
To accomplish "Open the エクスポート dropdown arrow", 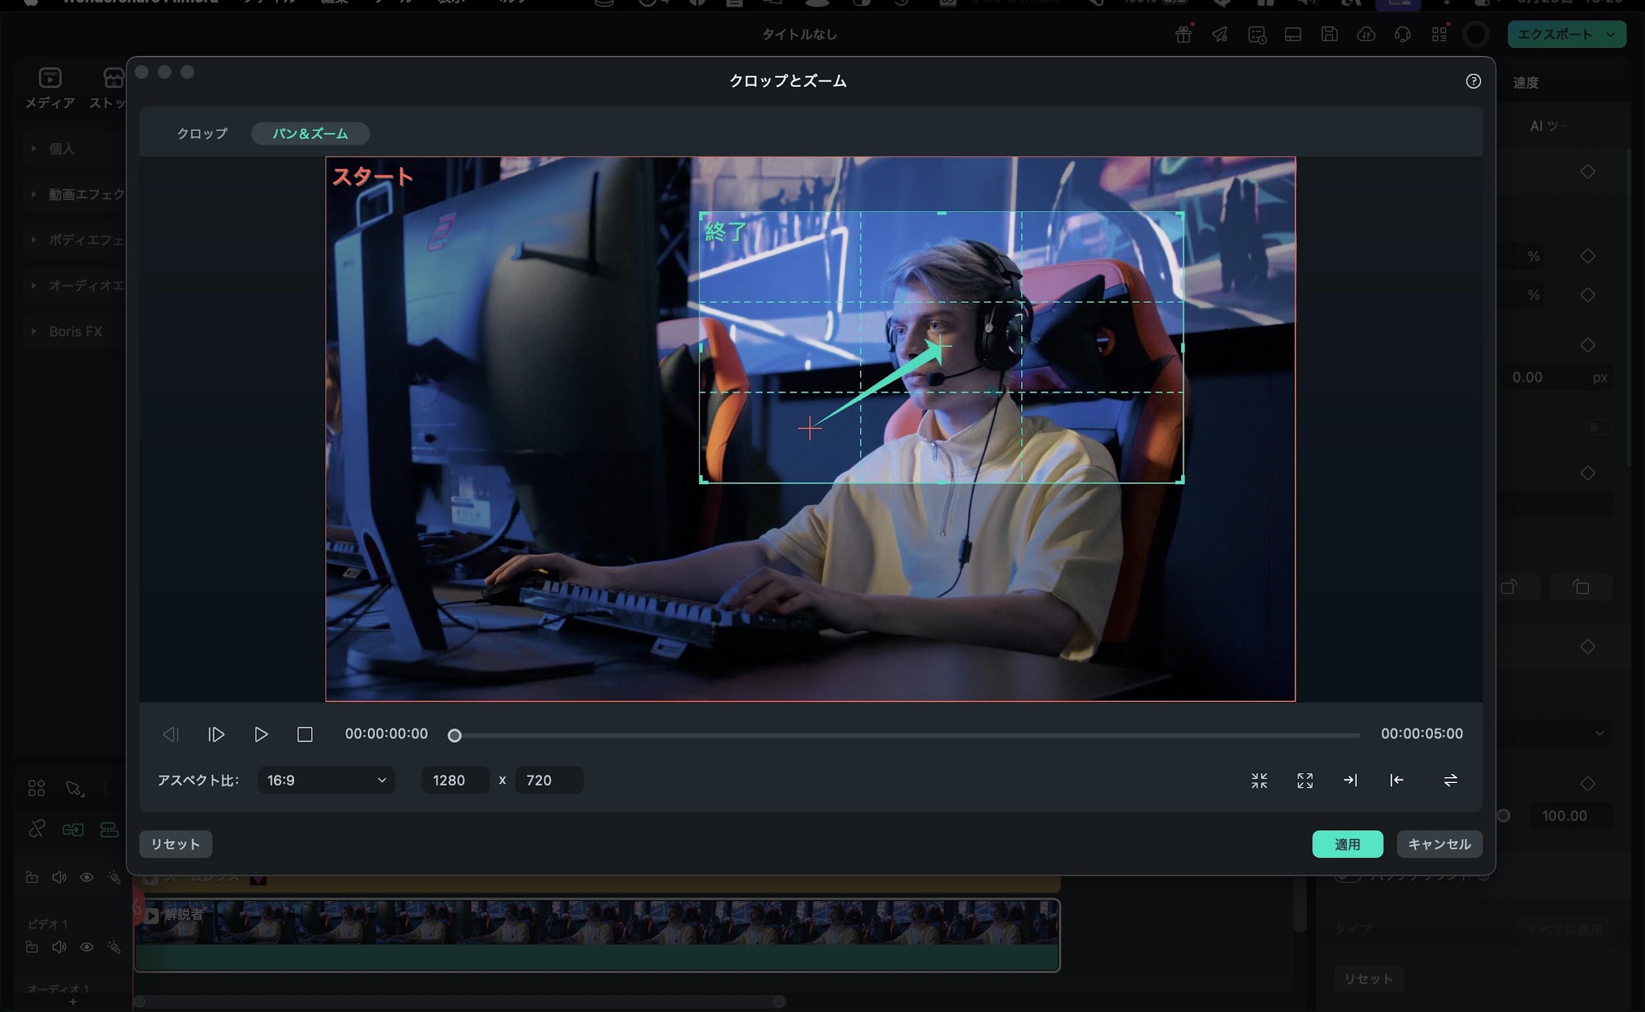I will point(1611,34).
